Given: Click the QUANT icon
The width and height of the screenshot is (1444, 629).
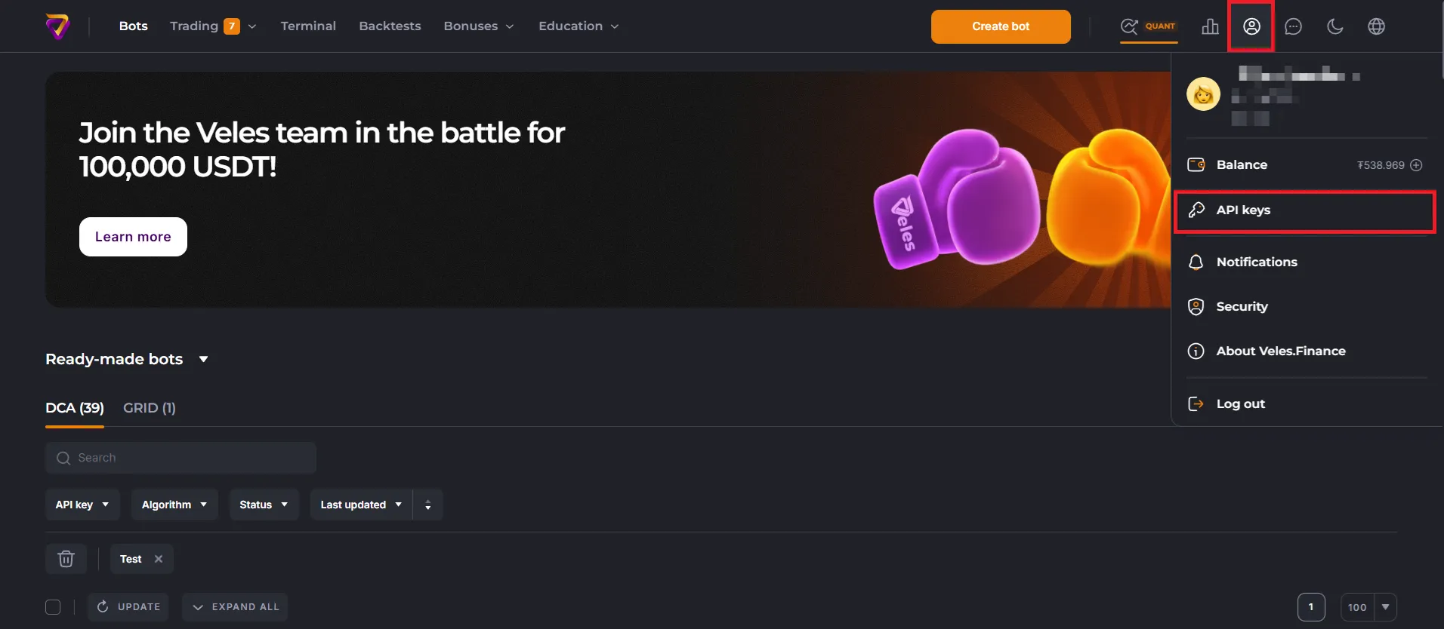Looking at the screenshot, I should (1148, 26).
